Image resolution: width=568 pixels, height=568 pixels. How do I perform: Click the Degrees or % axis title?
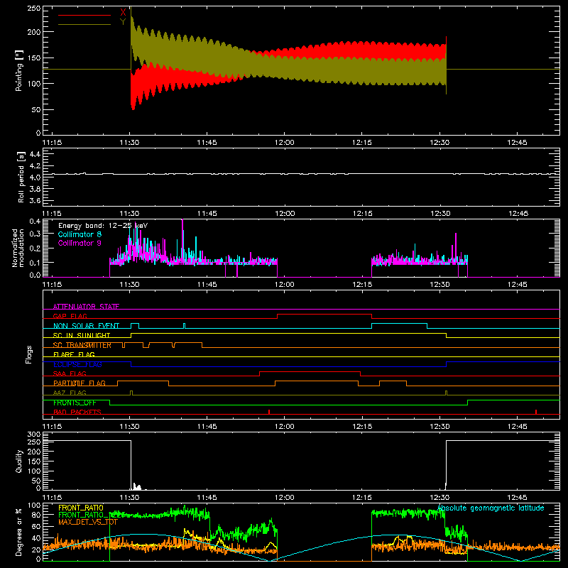pyautogui.click(x=19, y=532)
